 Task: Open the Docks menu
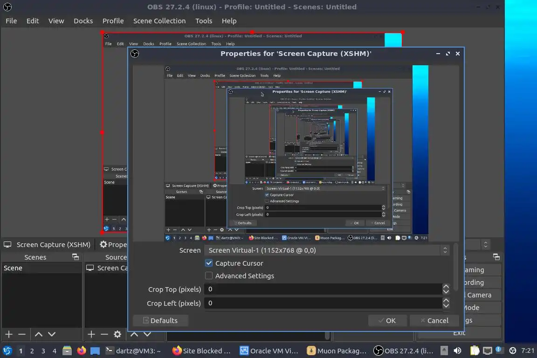(83, 21)
